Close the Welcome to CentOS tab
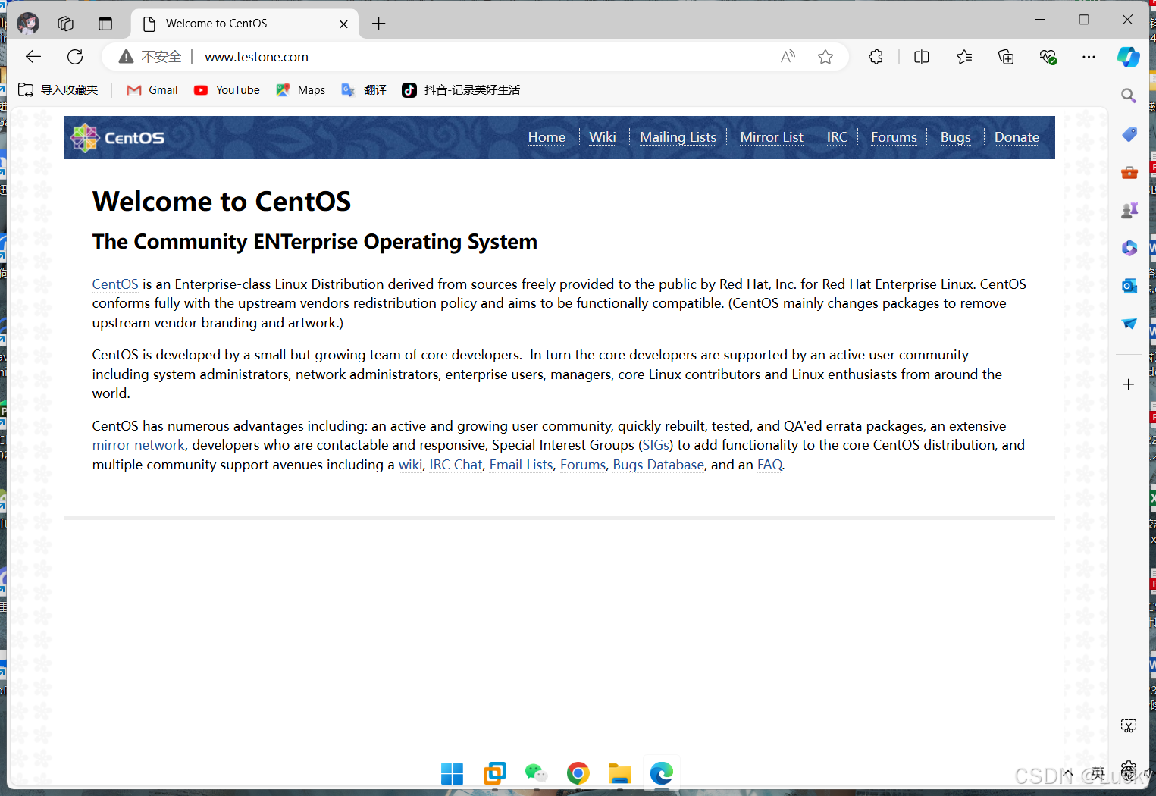The height and width of the screenshot is (796, 1156). click(x=343, y=24)
